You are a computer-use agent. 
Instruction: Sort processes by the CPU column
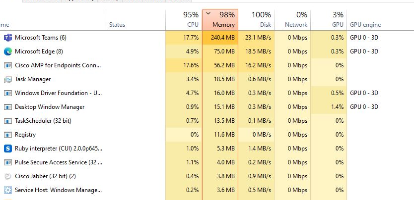[x=184, y=20]
